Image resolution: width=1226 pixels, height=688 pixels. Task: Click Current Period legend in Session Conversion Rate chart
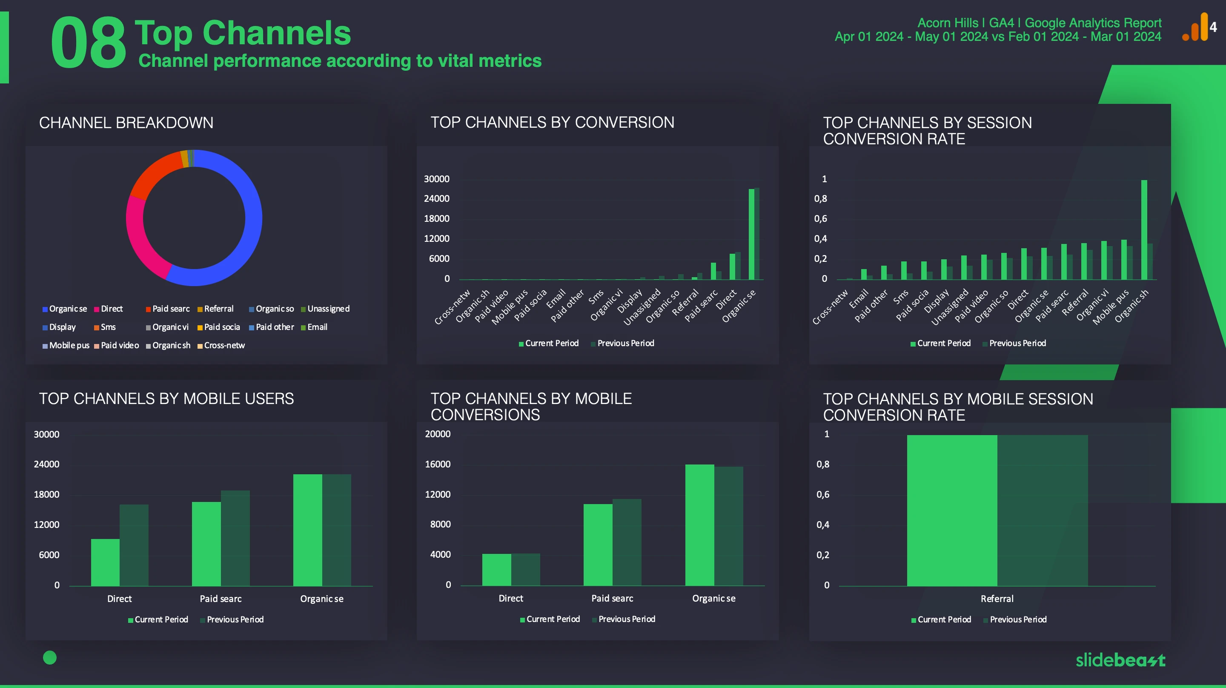940,343
